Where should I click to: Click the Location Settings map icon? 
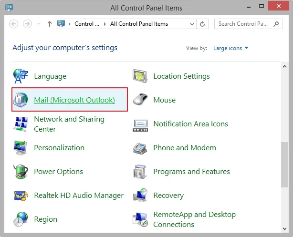coord(140,76)
